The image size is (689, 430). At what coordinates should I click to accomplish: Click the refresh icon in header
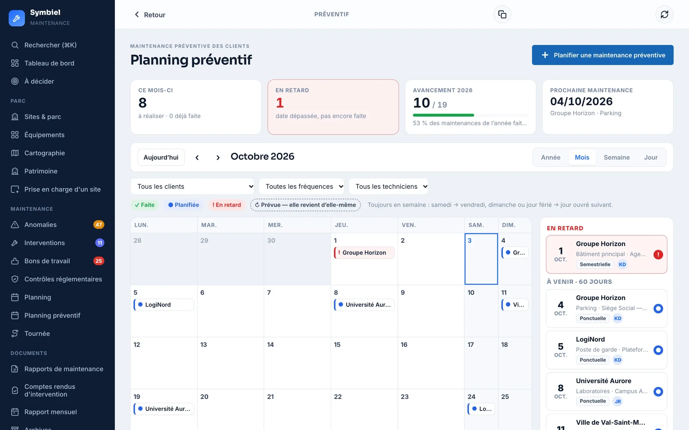664,14
